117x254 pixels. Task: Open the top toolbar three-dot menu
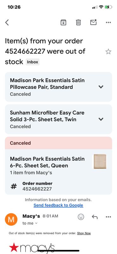108,23
